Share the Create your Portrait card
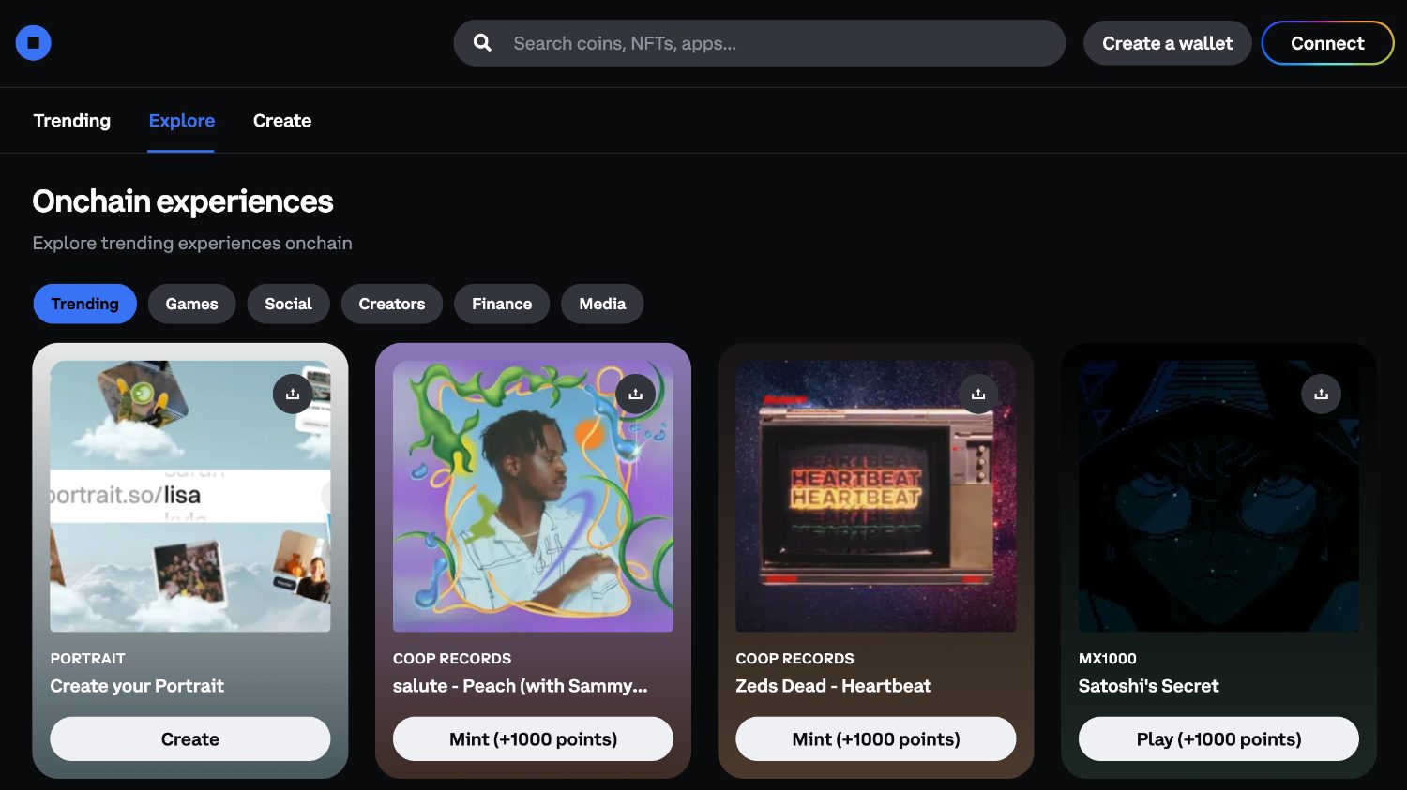This screenshot has width=1407, height=790. click(x=293, y=394)
